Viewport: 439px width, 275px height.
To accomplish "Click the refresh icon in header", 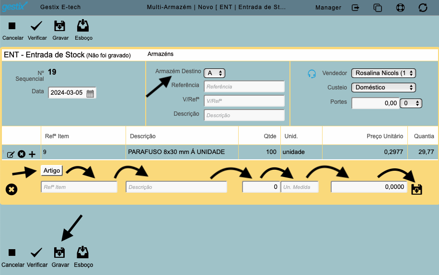I will (x=423, y=8).
